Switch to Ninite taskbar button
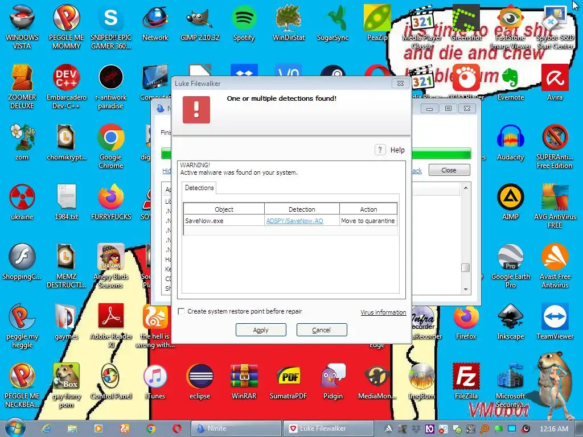 pyautogui.click(x=236, y=428)
